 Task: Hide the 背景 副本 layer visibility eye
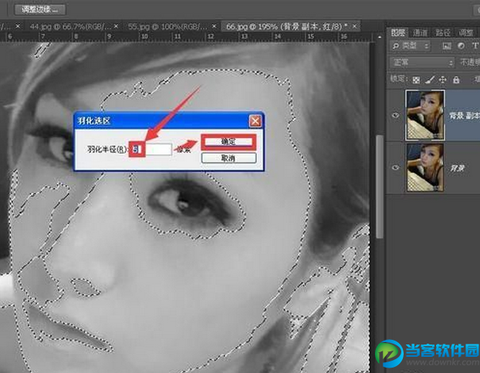(x=396, y=116)
